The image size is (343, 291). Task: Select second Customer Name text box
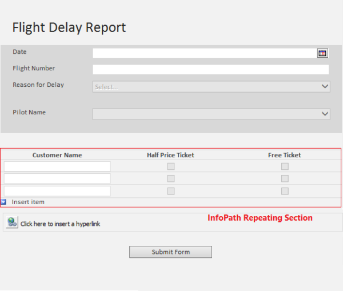(x=57, y=178)
